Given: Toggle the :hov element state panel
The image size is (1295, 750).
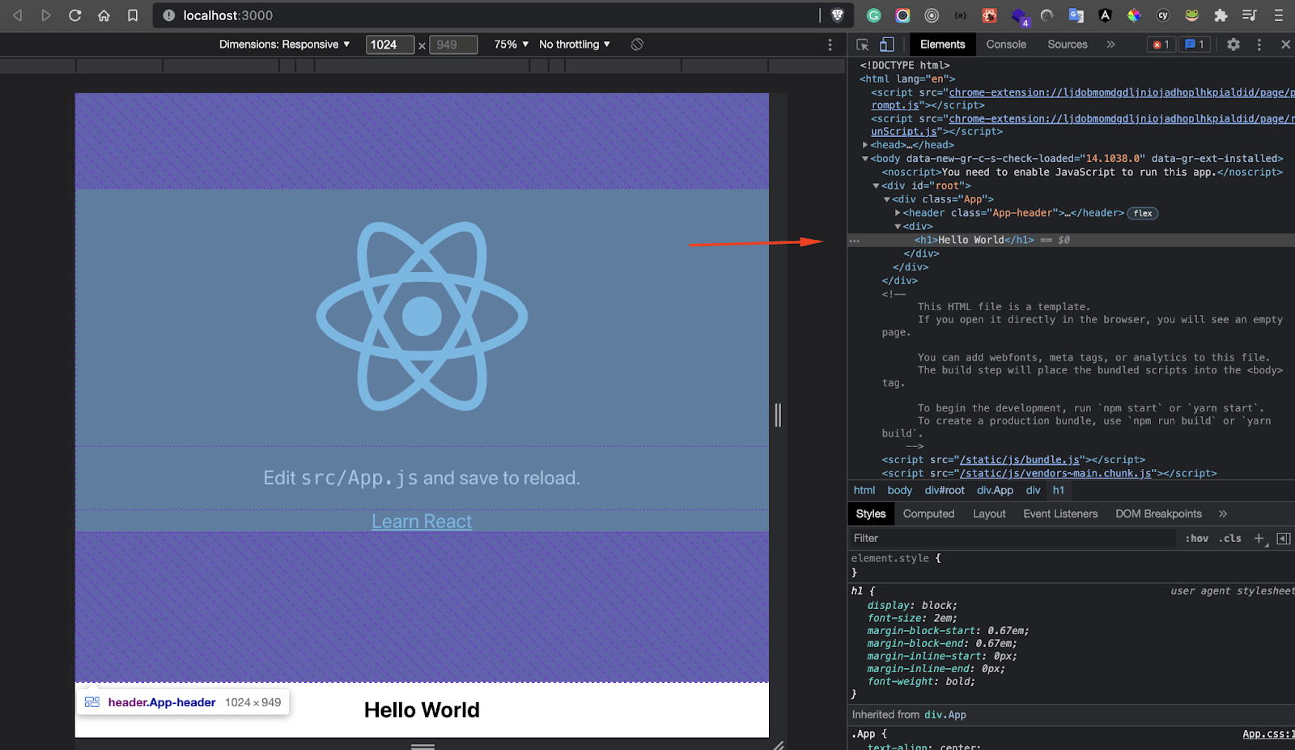Looking at the screenshot, I should [x=1196, y=539].
